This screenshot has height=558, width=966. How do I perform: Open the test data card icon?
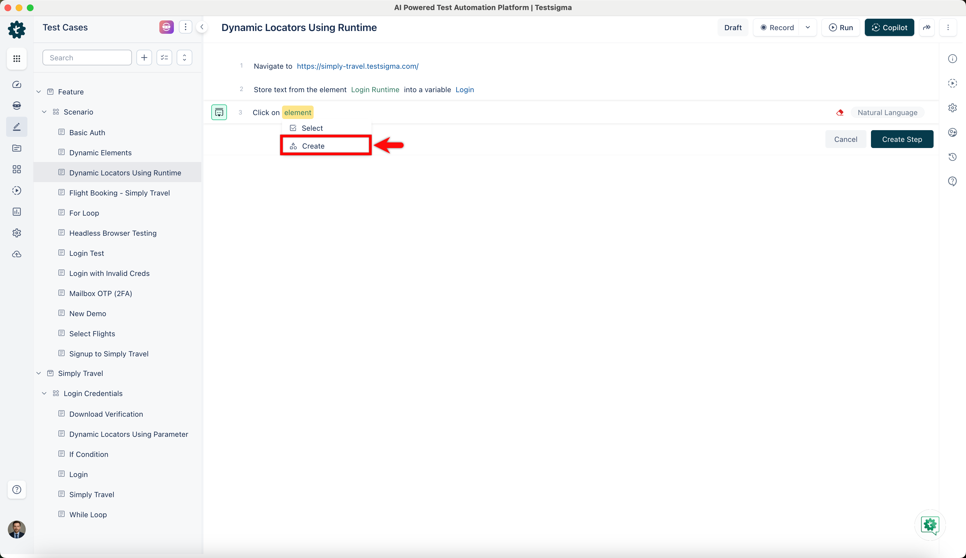pyautogui.click(x=16, y=148)
